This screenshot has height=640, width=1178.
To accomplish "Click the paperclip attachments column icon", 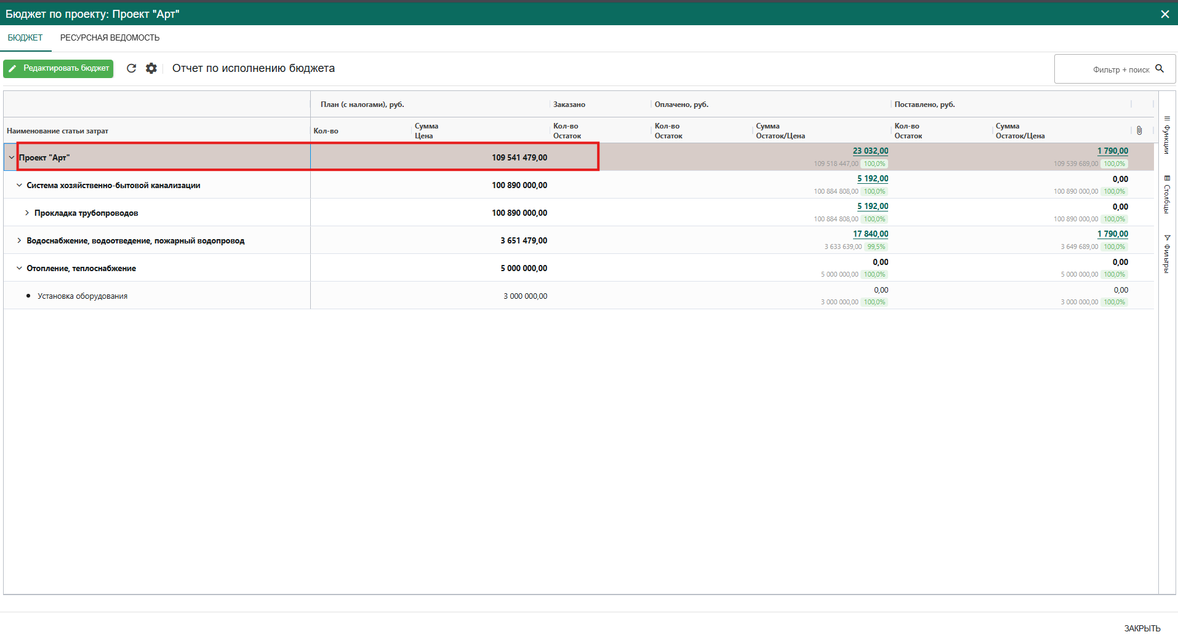I will [1139, 130].
